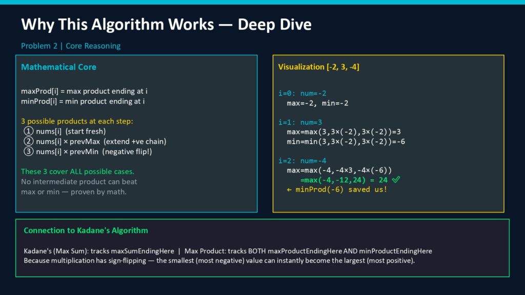Click the '=max(-4,-12,24) = 24' result line
Image resolution: width=525 pixels, height=295 pixels.
click(x=344, y=180)
